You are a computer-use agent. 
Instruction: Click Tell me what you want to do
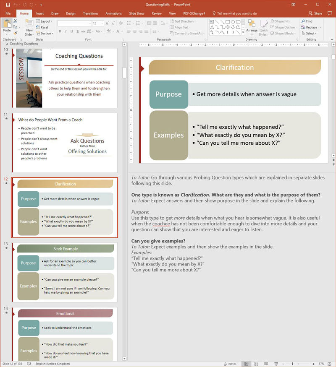point(234,13)
